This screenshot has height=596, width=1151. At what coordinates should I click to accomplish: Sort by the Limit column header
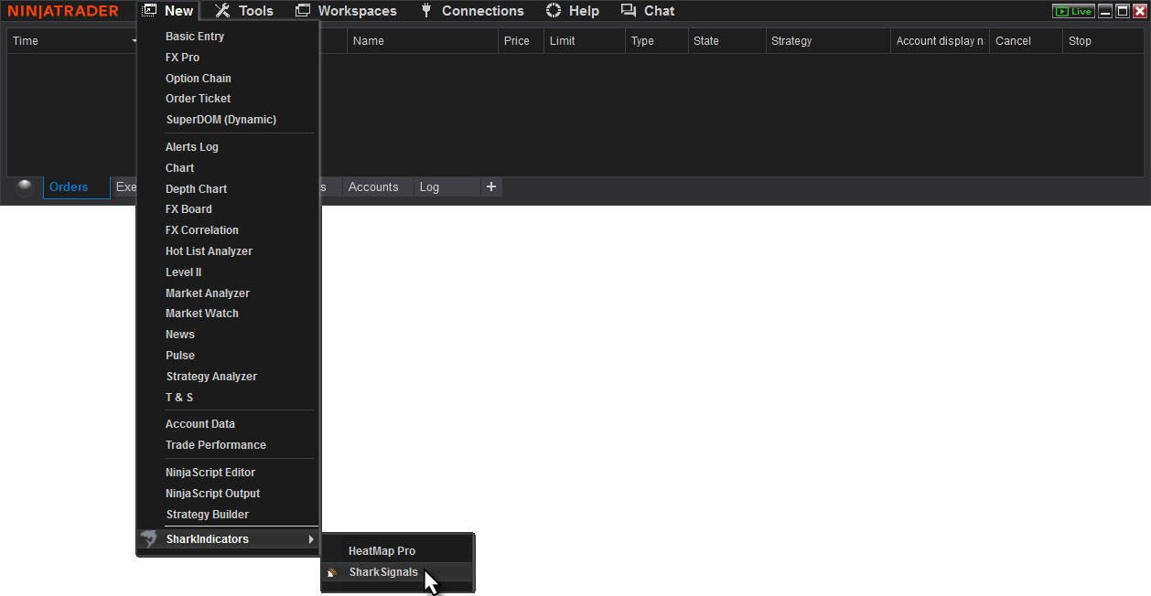pos(585,41)
